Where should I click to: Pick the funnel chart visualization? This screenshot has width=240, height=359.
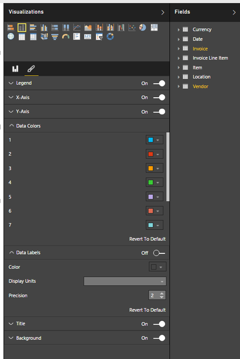[55, 37]
